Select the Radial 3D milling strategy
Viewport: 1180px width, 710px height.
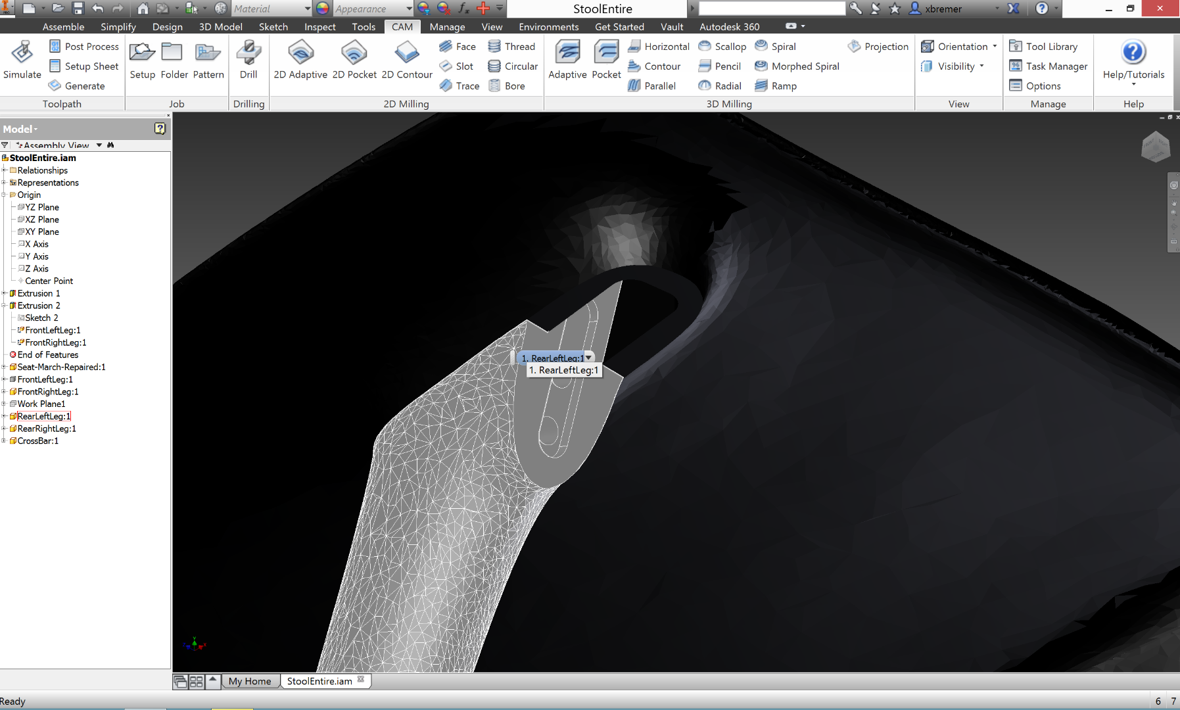[720, 86]
